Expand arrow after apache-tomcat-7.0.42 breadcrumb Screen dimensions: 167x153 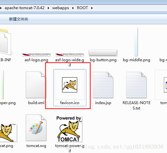point(49,8)
